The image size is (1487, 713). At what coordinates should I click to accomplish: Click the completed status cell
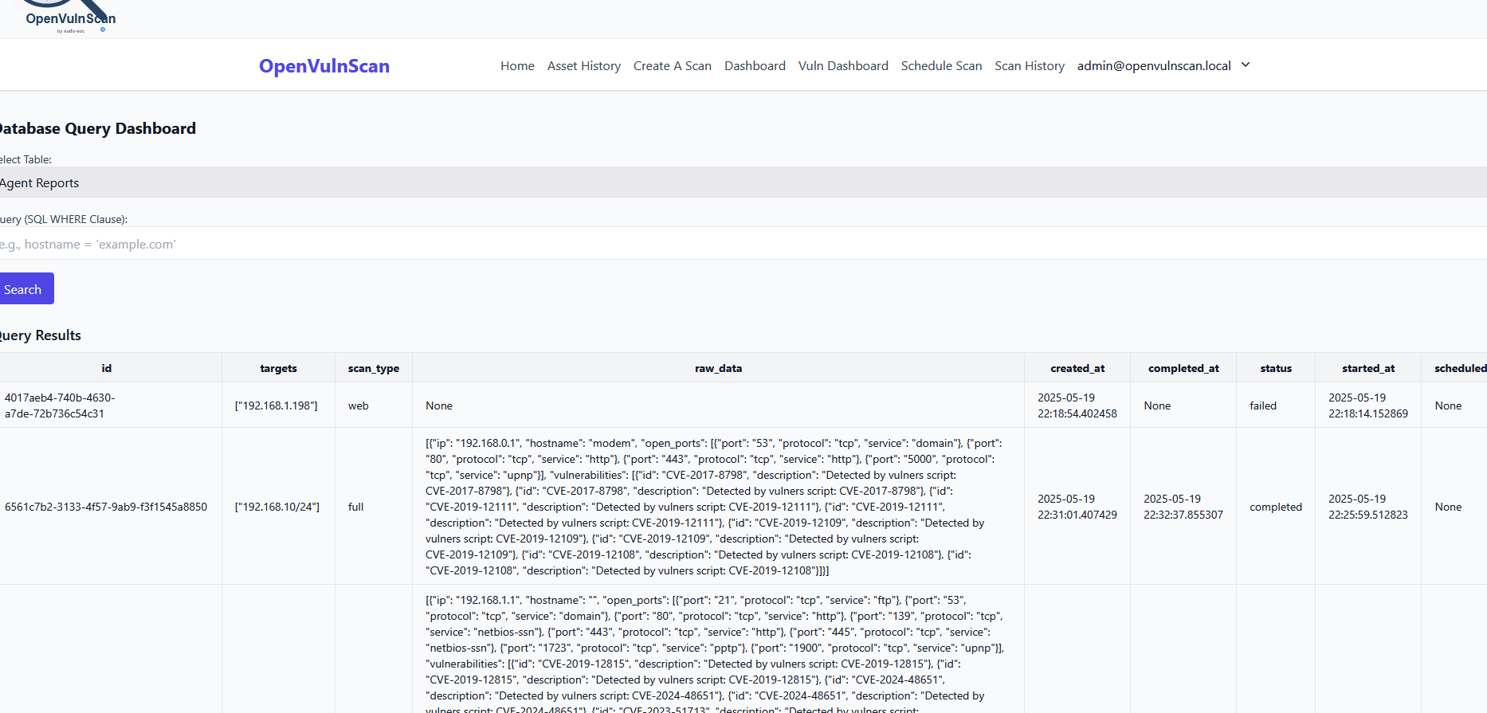pos(1276,507)
